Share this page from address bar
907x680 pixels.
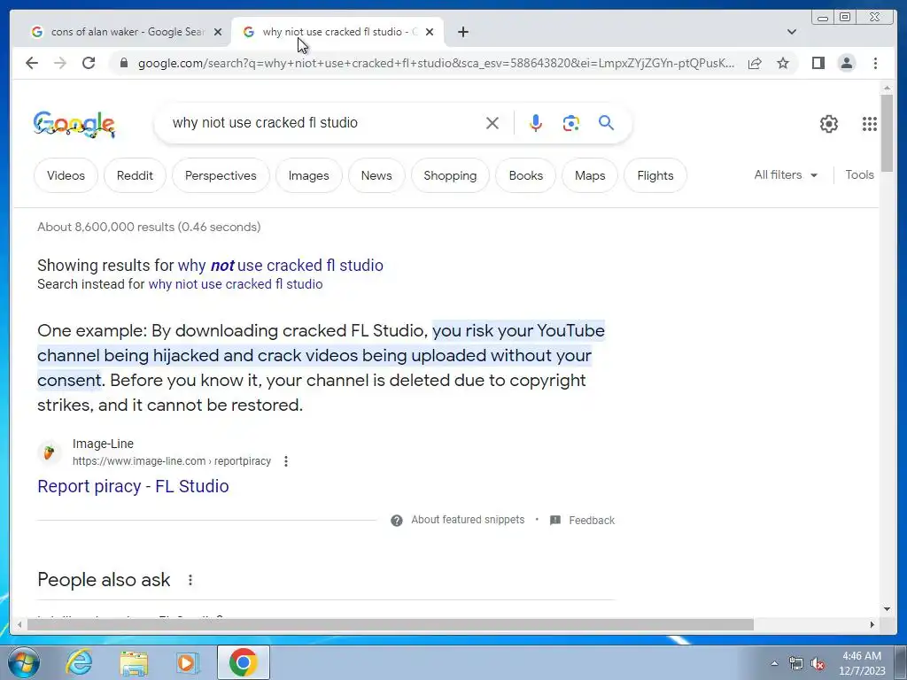pos(755,63)
